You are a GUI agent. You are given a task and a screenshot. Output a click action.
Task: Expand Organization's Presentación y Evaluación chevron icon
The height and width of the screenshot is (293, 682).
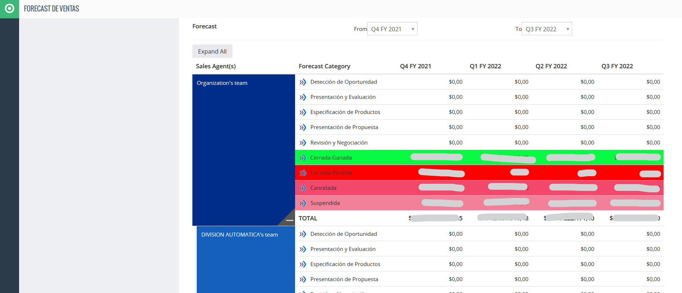[x=303, y=97]
